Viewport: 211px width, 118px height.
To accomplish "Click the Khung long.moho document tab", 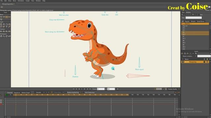I will (x=8, y=4).
